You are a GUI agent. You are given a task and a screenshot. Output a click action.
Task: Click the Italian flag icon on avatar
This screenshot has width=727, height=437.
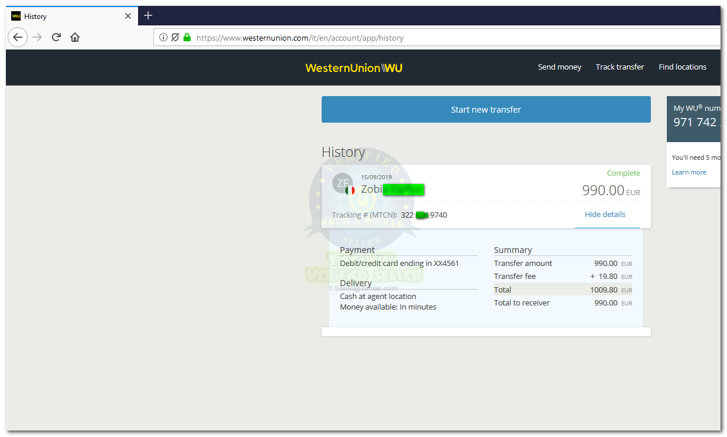click(x=350, y=190)
